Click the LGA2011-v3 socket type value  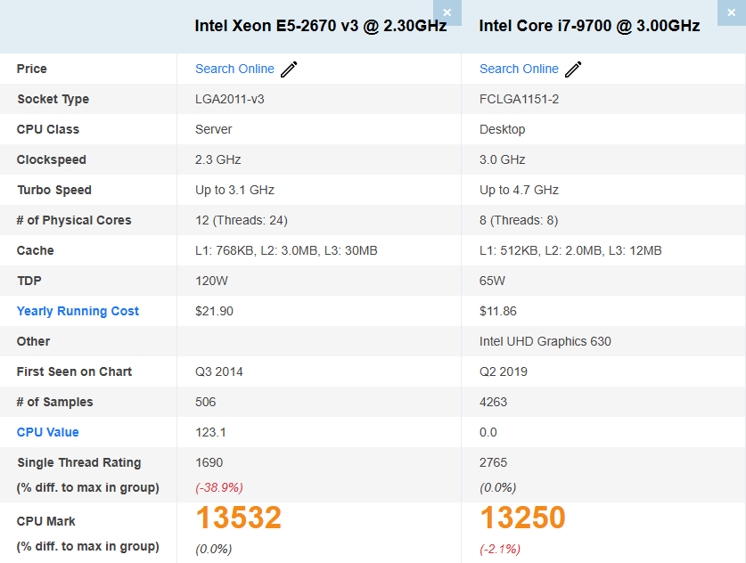coord(229,99)
